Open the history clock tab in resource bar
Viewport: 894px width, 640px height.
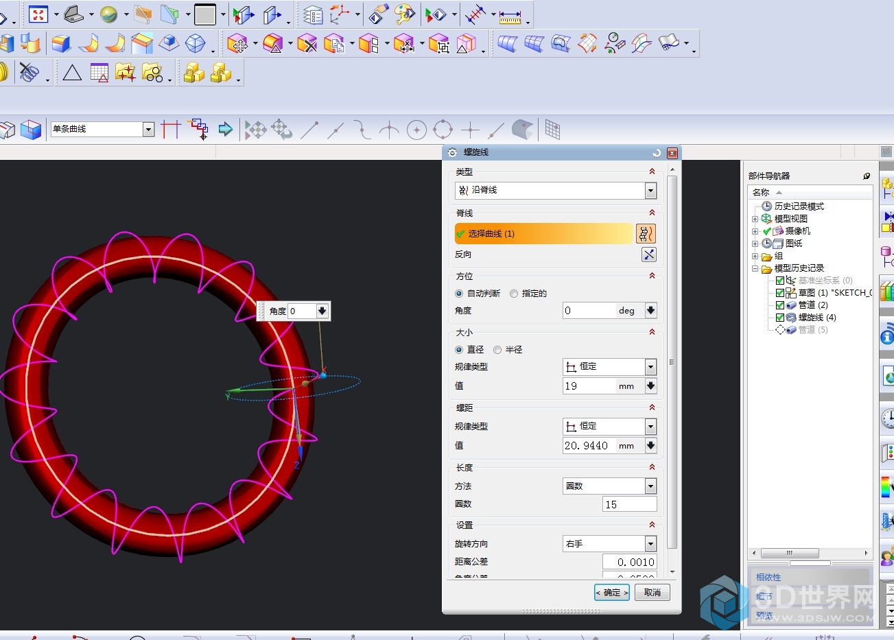[x=887, y=419]
